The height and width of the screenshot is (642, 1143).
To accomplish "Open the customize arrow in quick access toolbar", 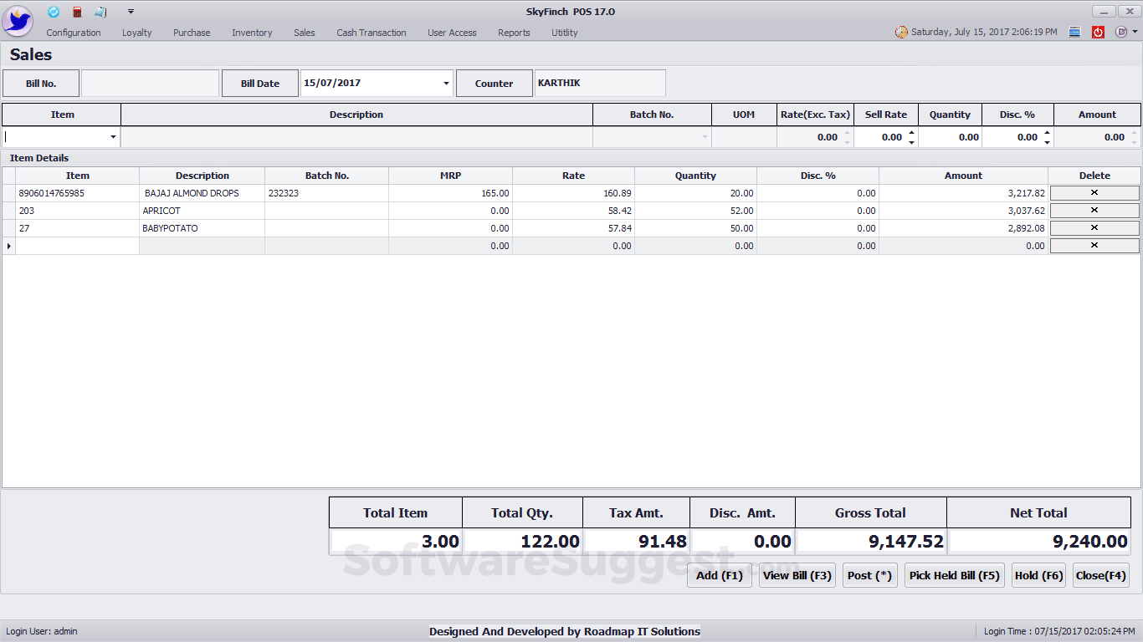I will coord(131,12).
